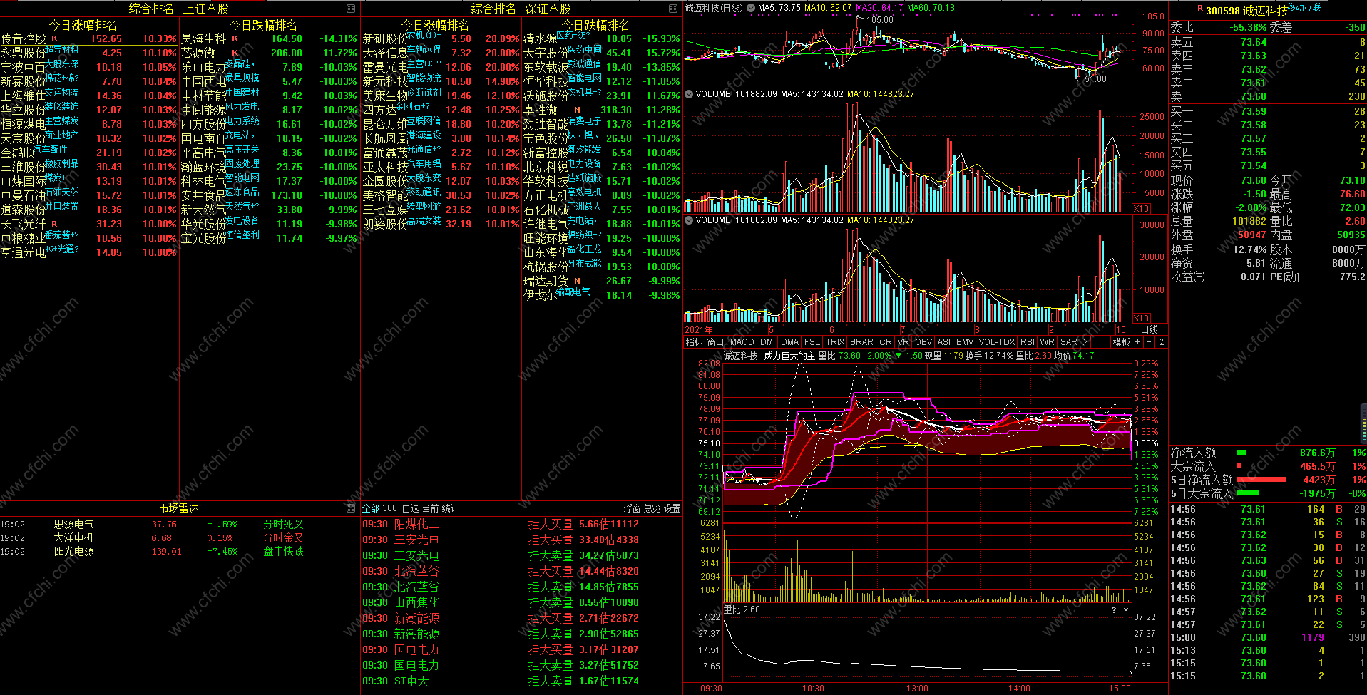Open the 指标 tab
This screenshot has width=1367, height=695.
pos(694,342)
